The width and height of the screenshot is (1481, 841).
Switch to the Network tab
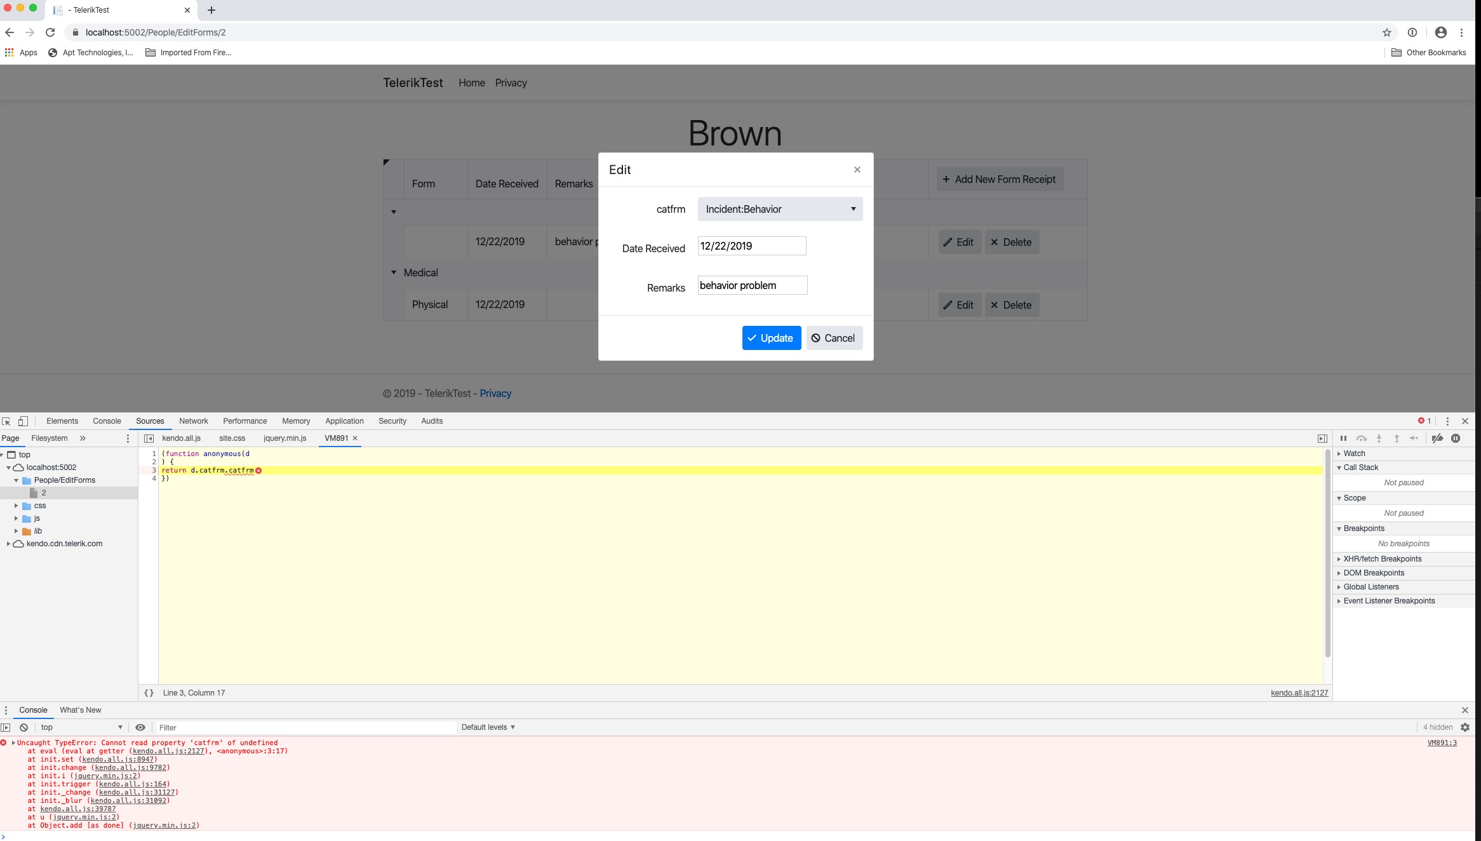(193, 421)
